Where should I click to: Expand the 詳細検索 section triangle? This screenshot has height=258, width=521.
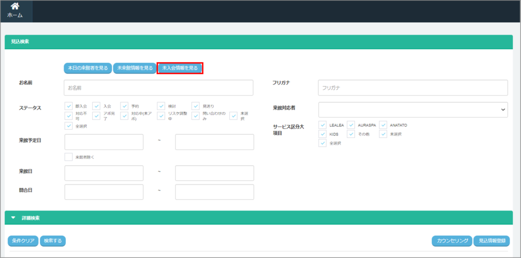pyautogui.click(x=13, y=218)
